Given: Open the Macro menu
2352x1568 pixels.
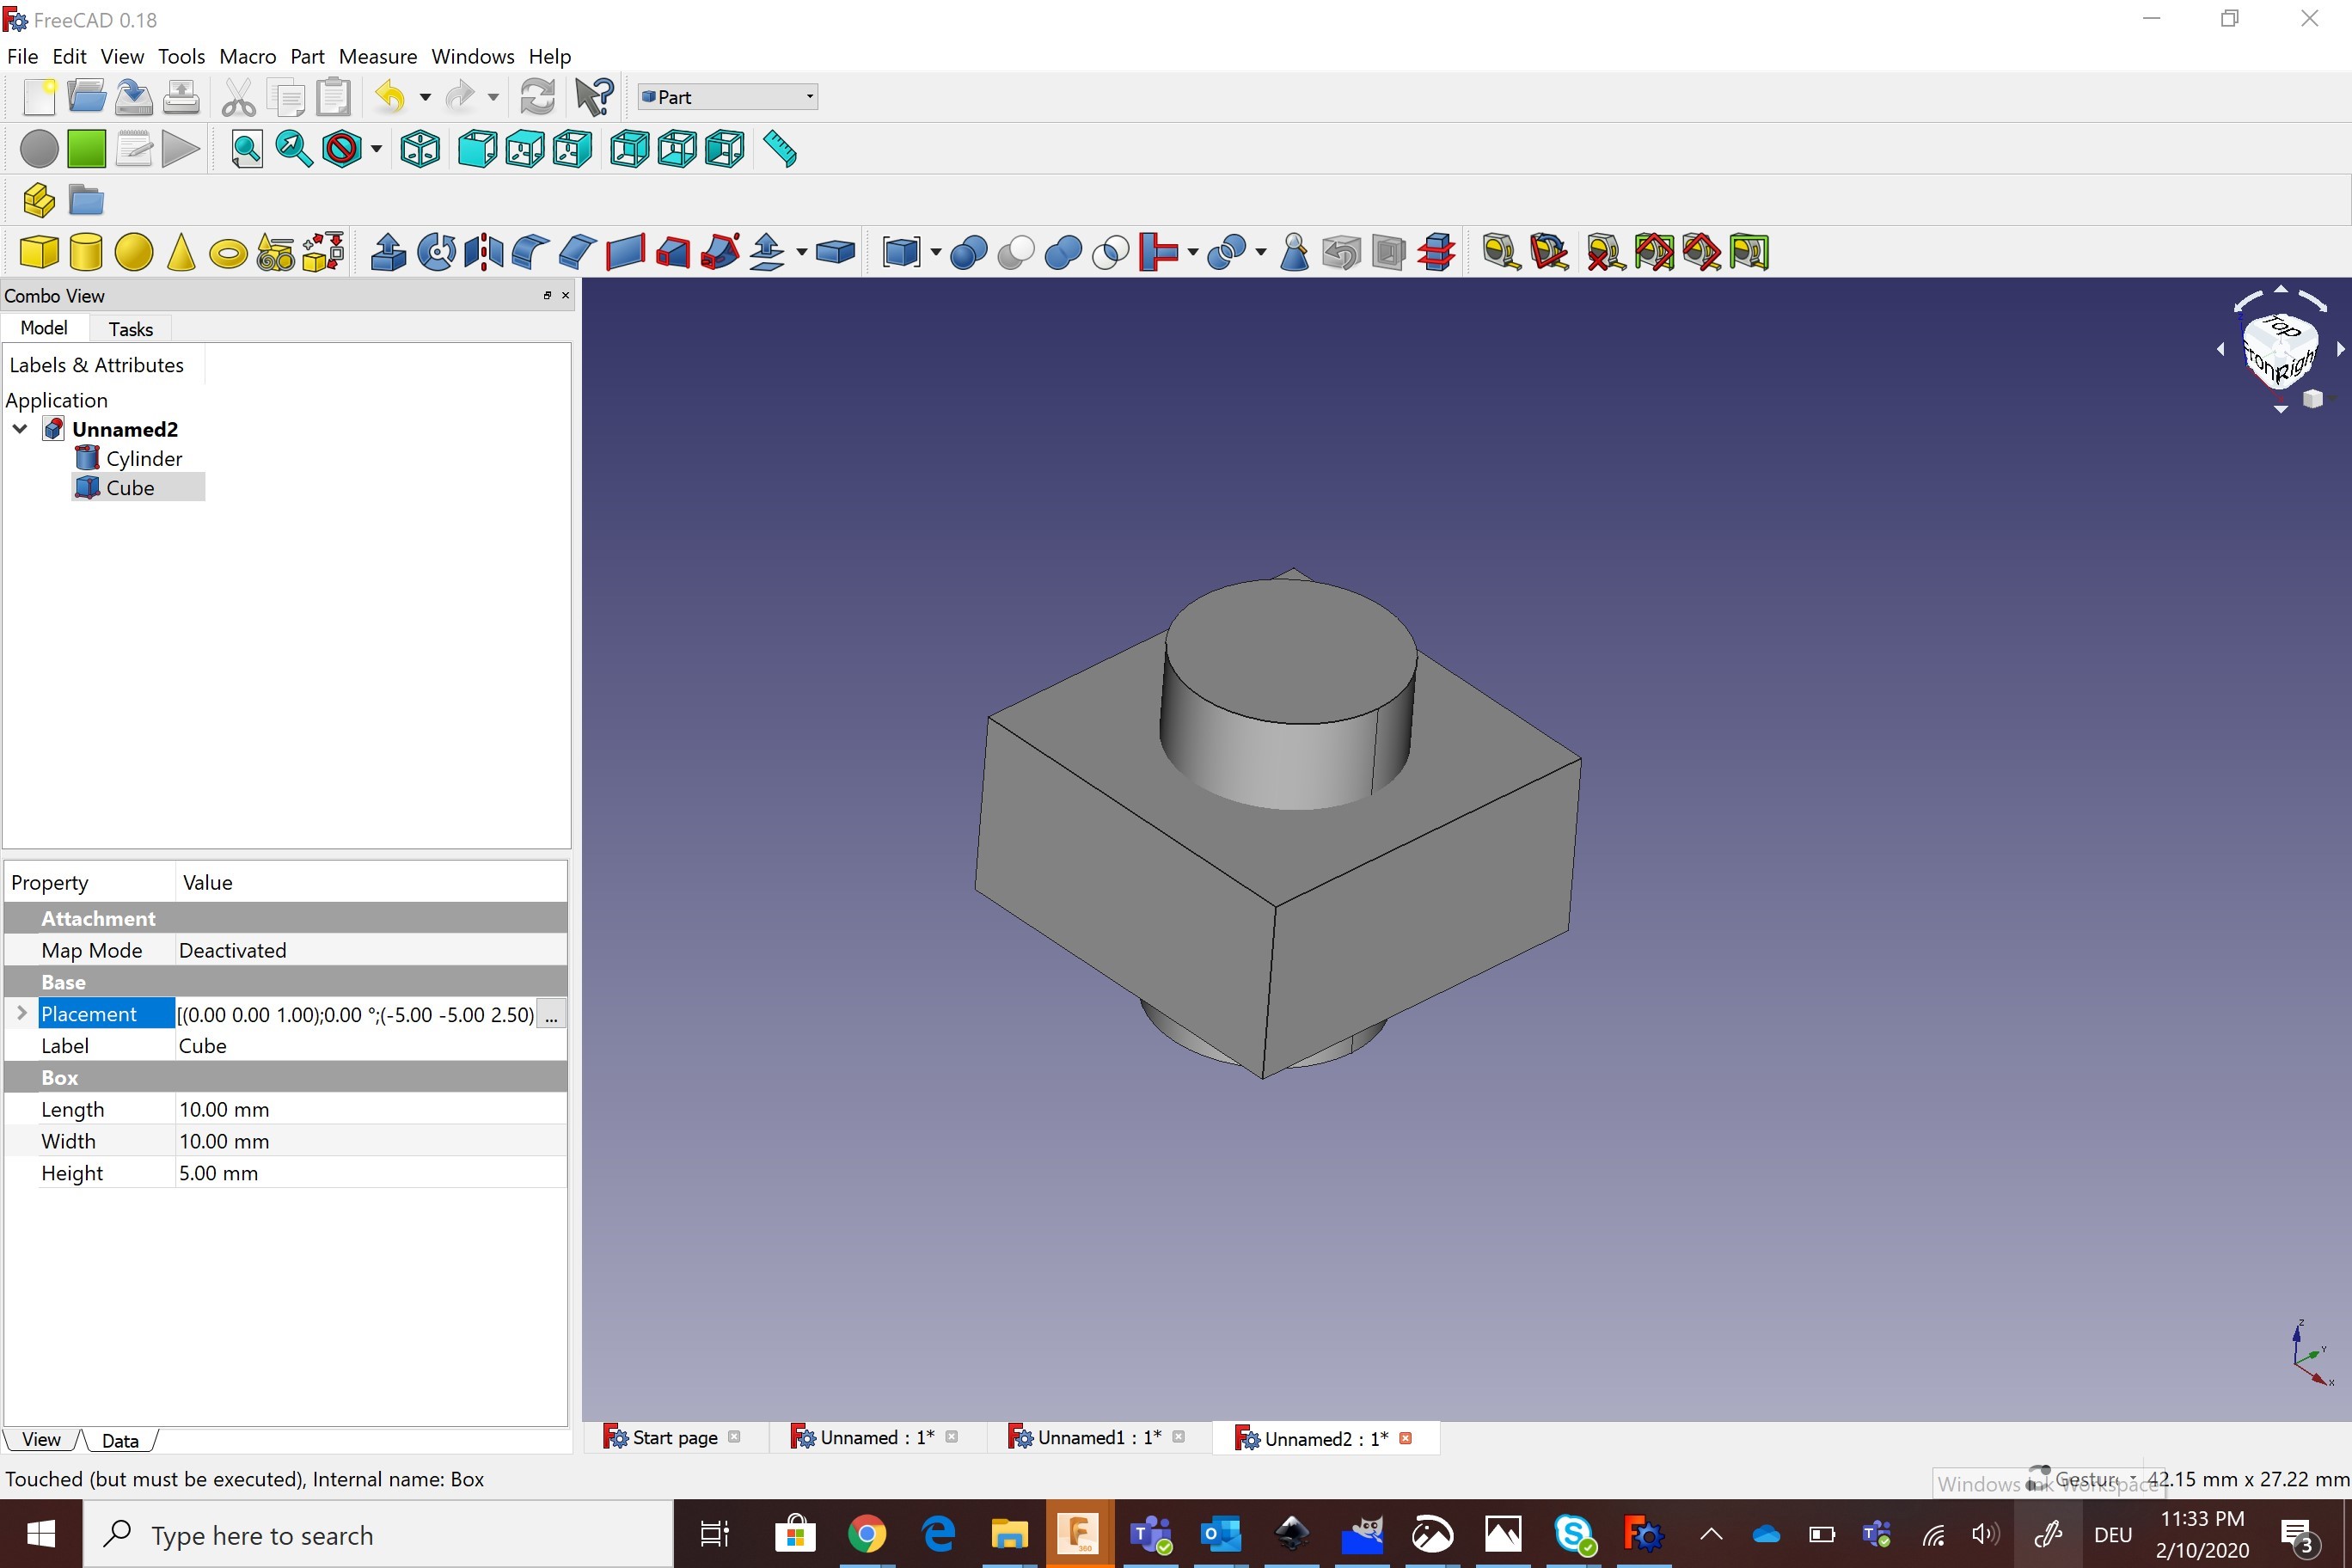Looking at the screenshot, I should click(247, 56).
